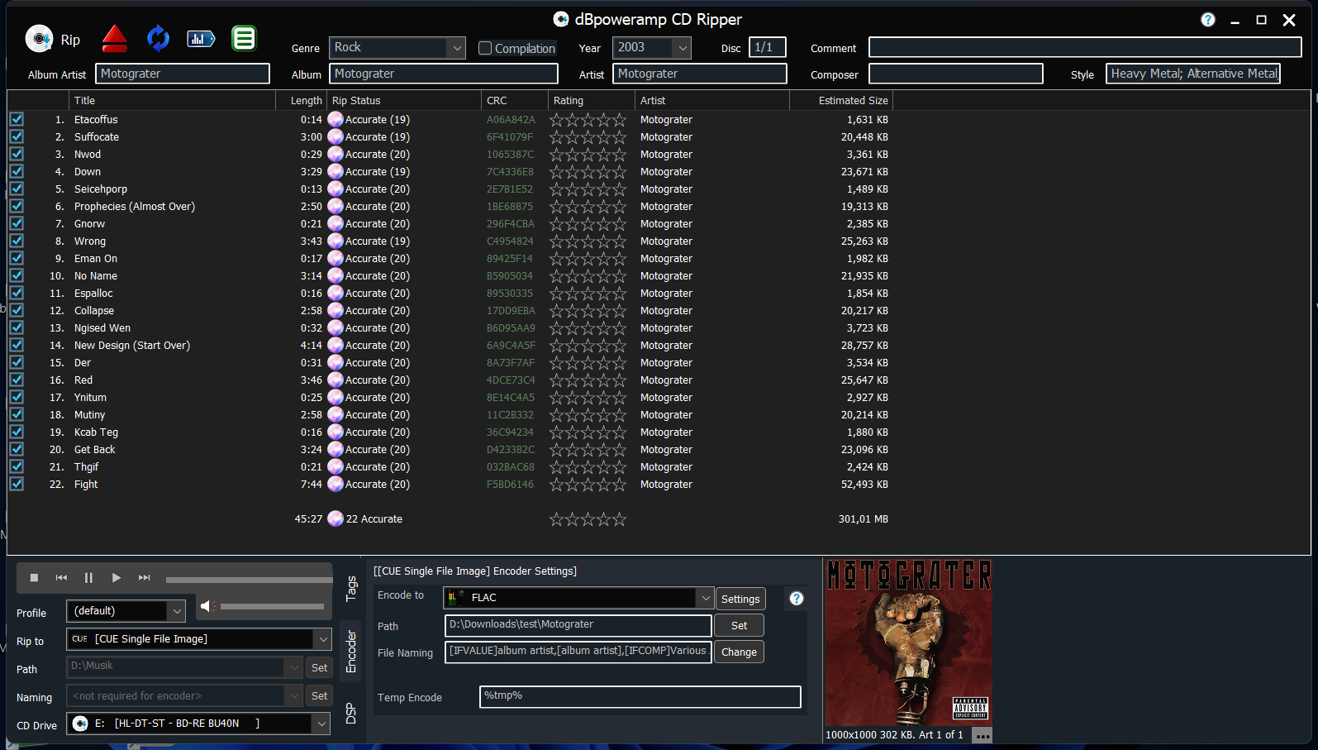Uncheck track 10 No Name
Image resolution: width=1318 pixels, height=750 pixels.
(17, 275)
